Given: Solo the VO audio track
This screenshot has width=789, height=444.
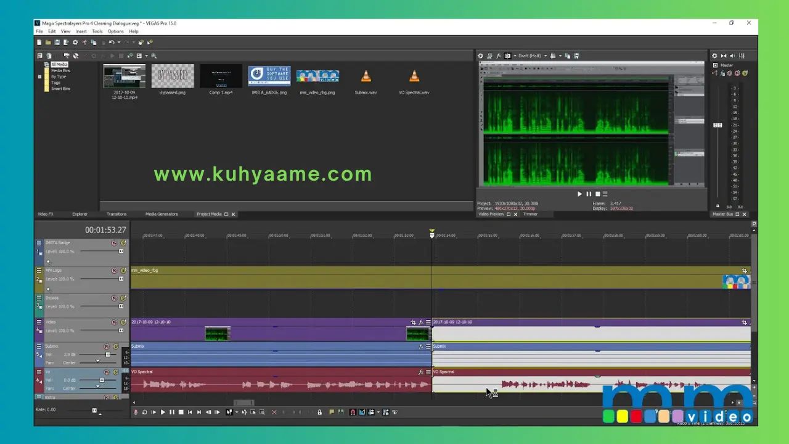Looking at the screenshot, I should click(116, 372).
